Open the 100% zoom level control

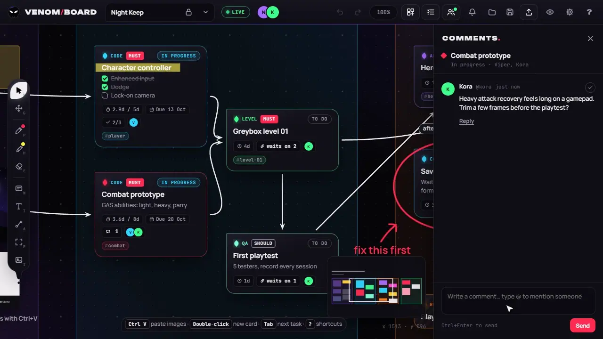click(x=383, y=12)
